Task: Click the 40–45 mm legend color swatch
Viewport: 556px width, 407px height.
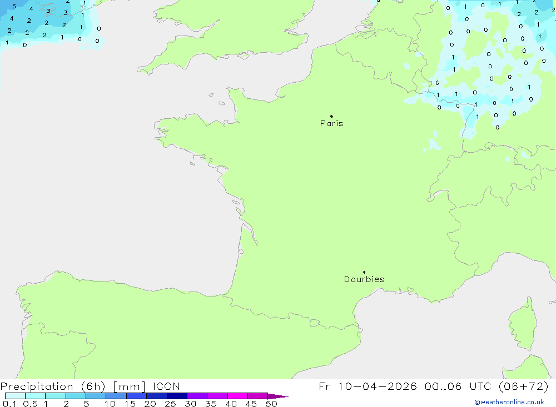Action: [237, 396]
